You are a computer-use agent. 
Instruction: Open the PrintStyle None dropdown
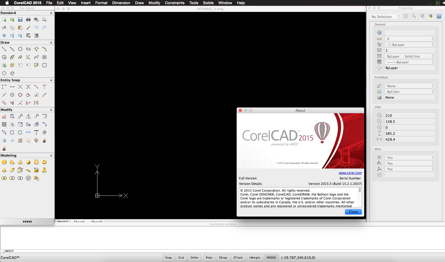click(x=410, y=86)
